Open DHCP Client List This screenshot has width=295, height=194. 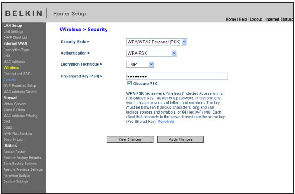pos(15,38)
